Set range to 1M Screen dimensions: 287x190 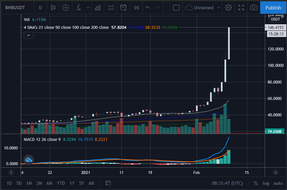(x=29, y=183)
